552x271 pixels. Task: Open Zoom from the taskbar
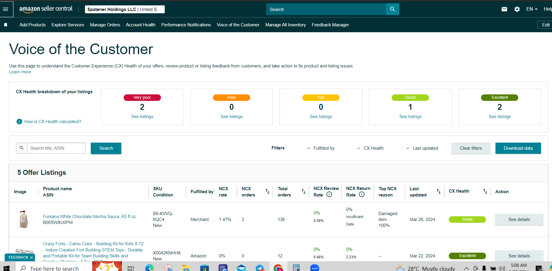click(315, 268)
